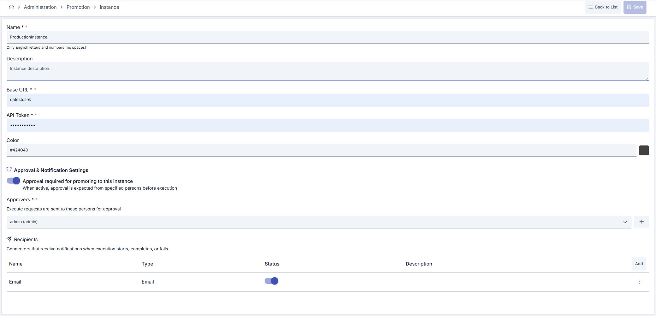This screenshot has height=316, width=656.
Task: Focus the Description text area
Action: 327,72
